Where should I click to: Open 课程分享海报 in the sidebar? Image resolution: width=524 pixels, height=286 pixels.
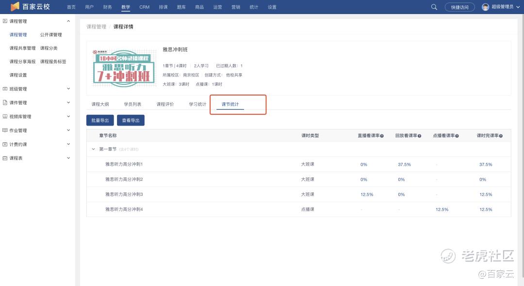[x=22, y=62]
